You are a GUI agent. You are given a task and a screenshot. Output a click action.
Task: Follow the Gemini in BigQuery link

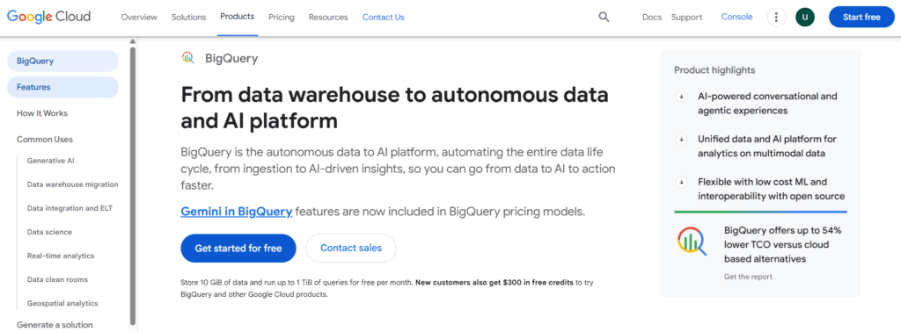pos(237,212)
